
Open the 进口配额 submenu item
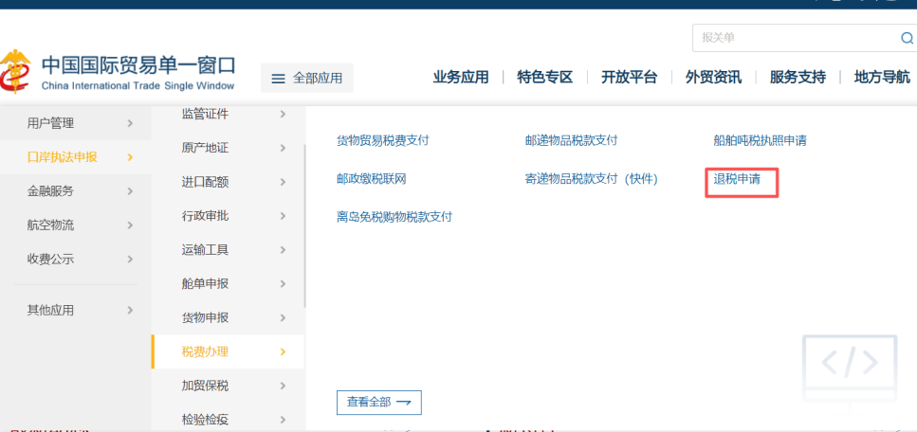(x=229, y=183)
